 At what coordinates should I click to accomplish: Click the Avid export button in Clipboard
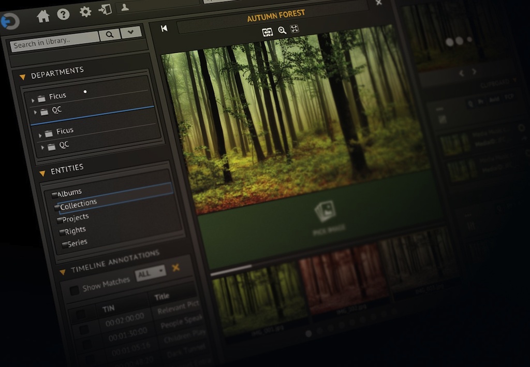494,99
